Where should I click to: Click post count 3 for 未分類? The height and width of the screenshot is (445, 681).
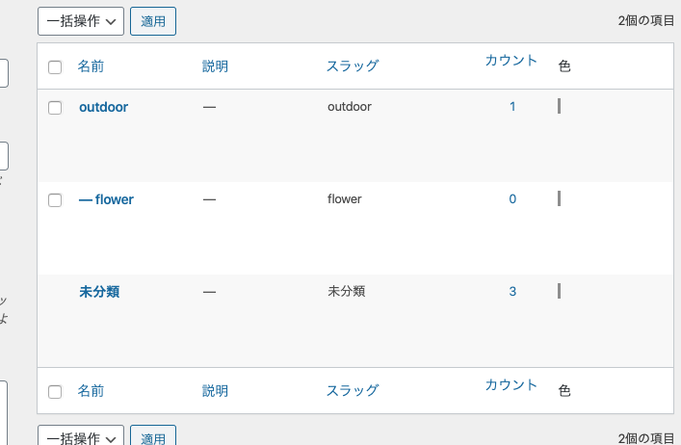(x=512, y=291)
